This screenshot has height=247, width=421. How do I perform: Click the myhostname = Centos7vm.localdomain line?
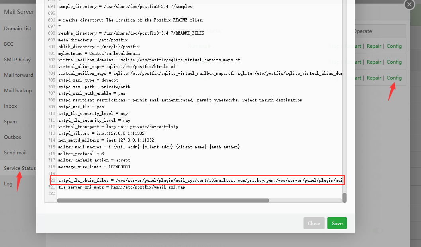click(x=99, y=53)
